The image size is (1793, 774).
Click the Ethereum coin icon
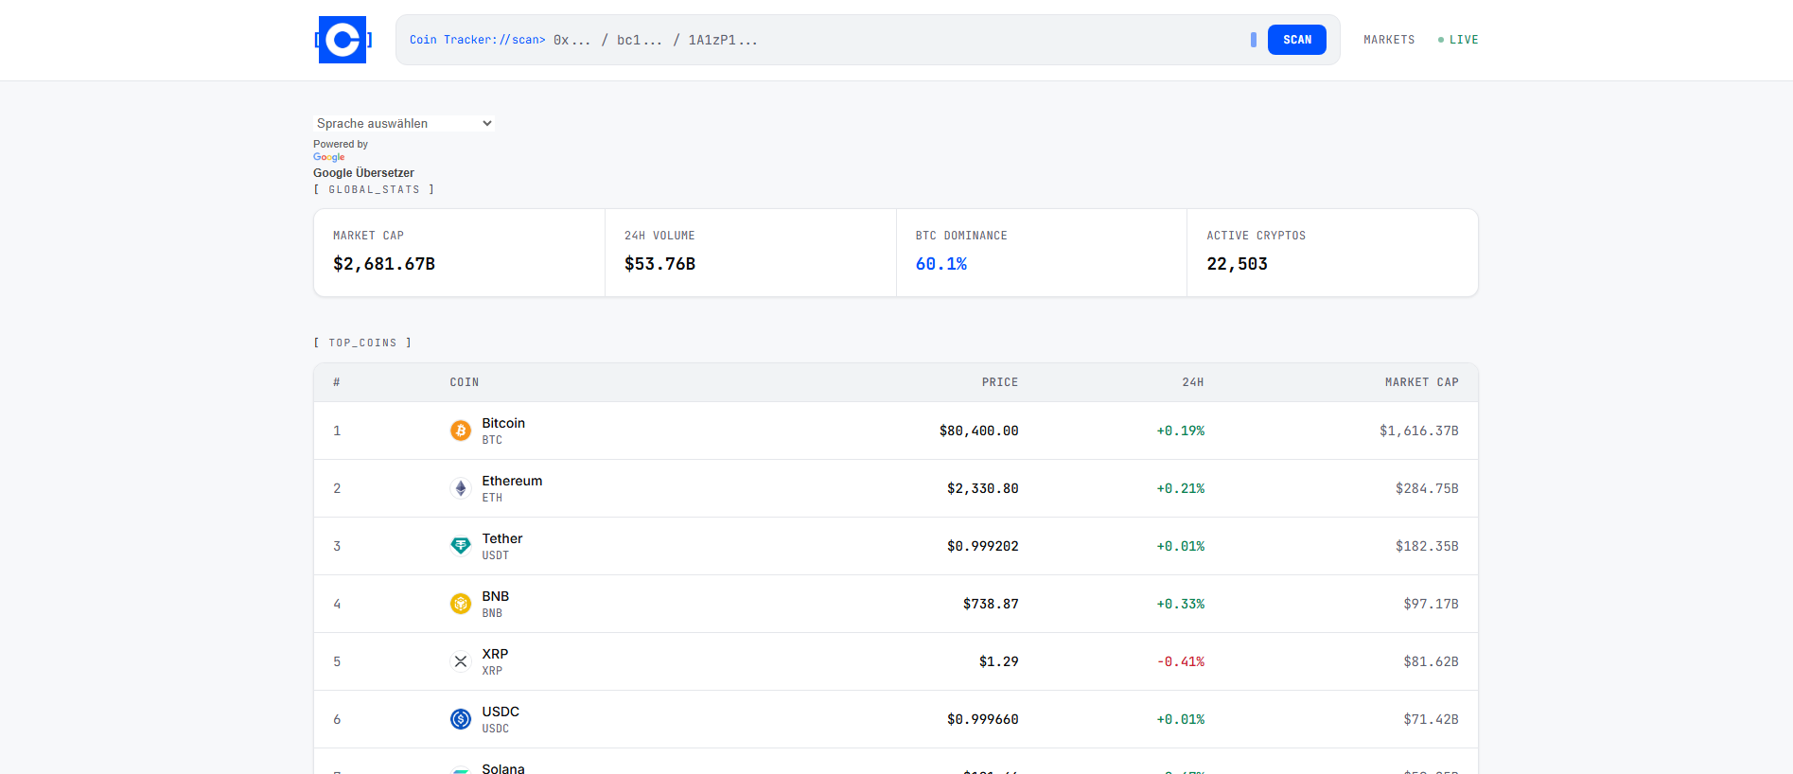tap(461, 488)
